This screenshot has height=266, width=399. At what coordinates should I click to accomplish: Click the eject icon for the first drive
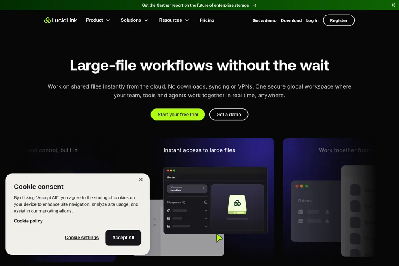pos(327,212)
